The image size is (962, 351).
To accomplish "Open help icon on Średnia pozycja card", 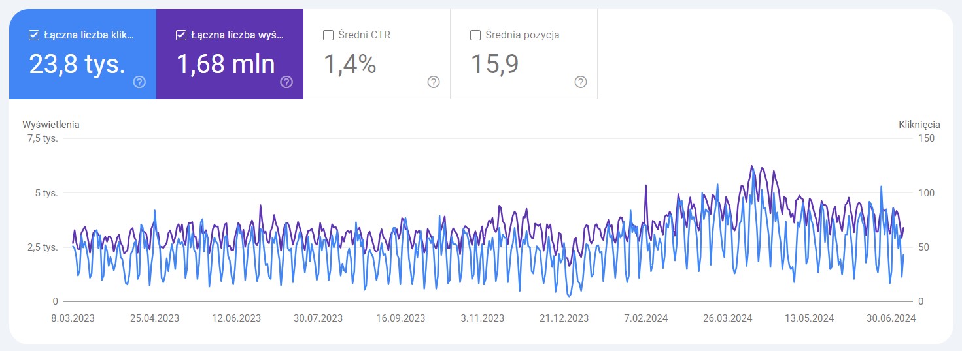I will click(581, 82).
